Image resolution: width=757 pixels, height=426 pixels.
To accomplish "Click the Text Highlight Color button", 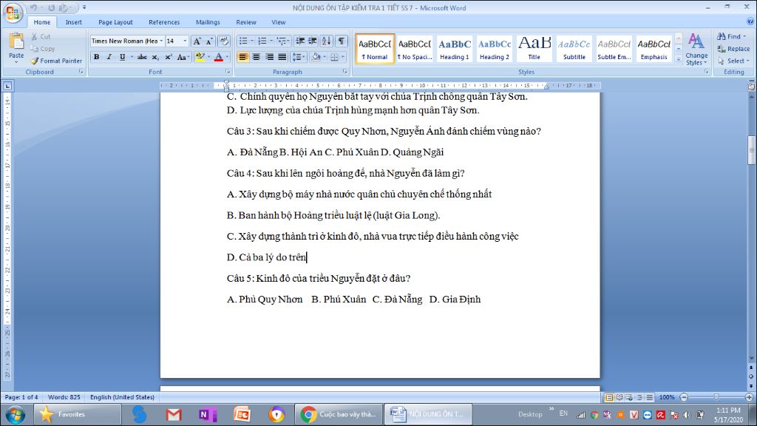I will [200, 57].
